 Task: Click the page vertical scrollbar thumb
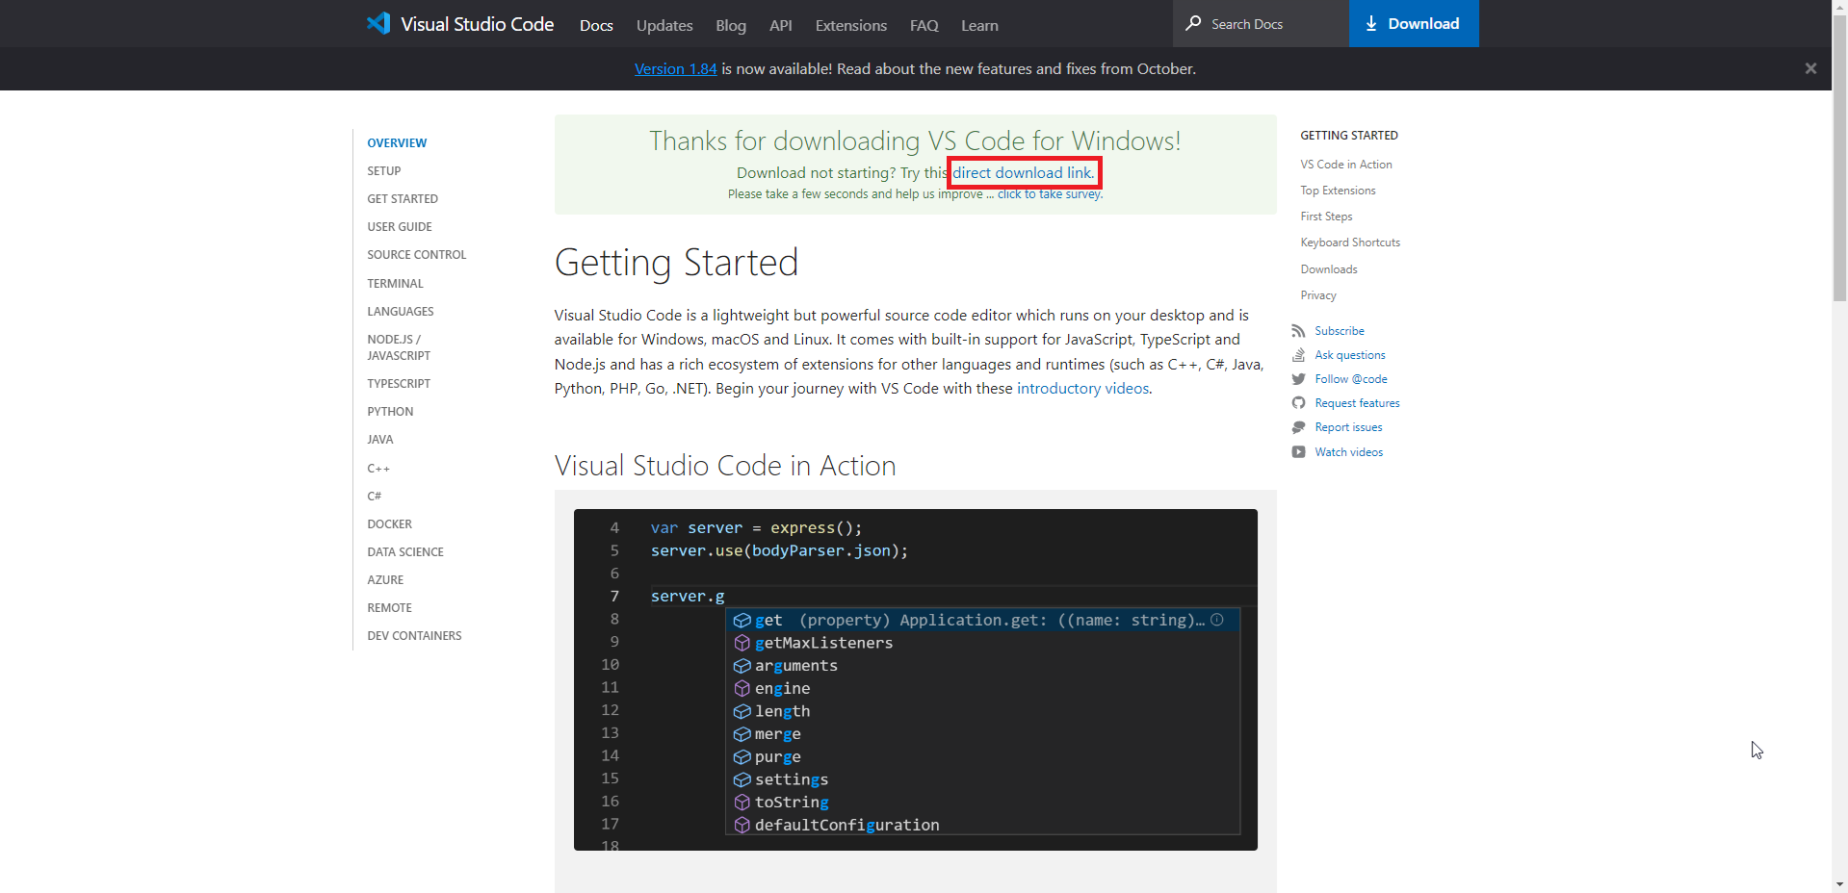tap(1839, 158)
